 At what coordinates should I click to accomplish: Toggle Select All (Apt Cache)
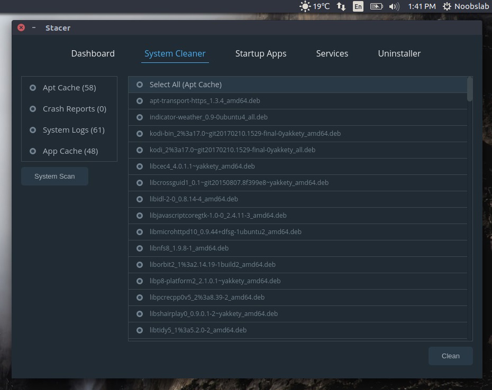tap(140, 84)
